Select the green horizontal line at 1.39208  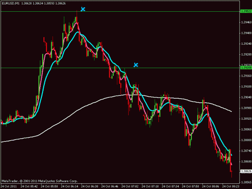pyautogui.click(x=120, y=68)
